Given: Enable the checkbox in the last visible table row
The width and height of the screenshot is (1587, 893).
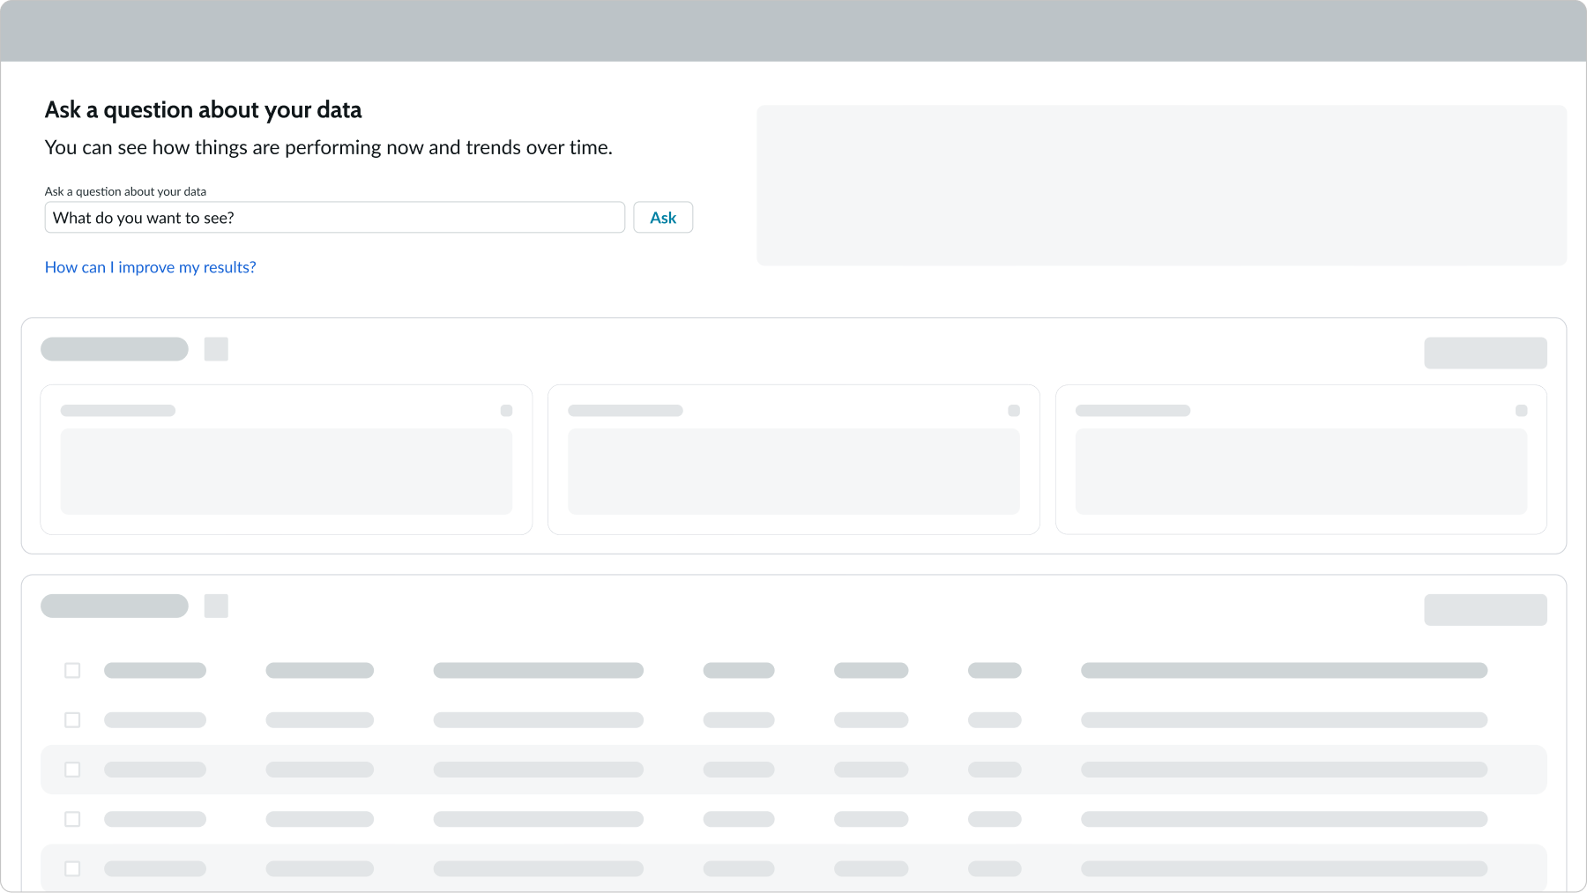Looking at the screenshot, I should [x=72, y=868].
